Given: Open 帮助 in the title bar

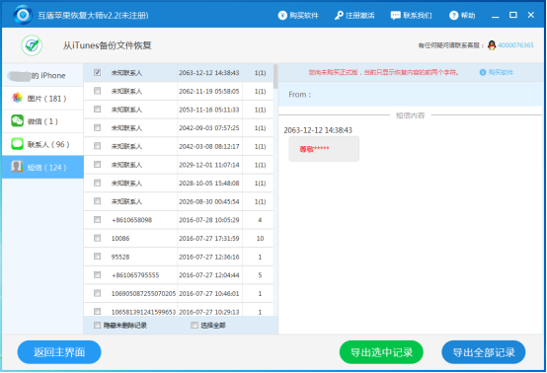Looking at the screenshot, I should [462, 16].
